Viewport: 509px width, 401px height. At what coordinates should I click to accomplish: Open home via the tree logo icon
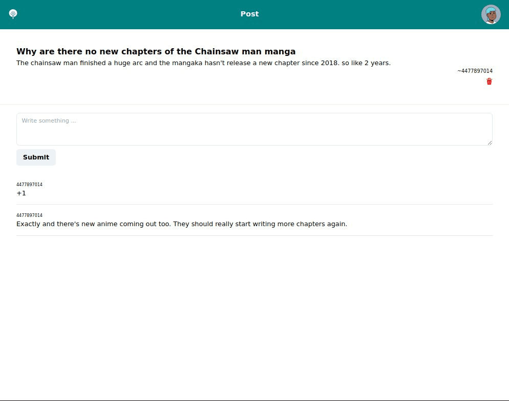tap(13, 14)
